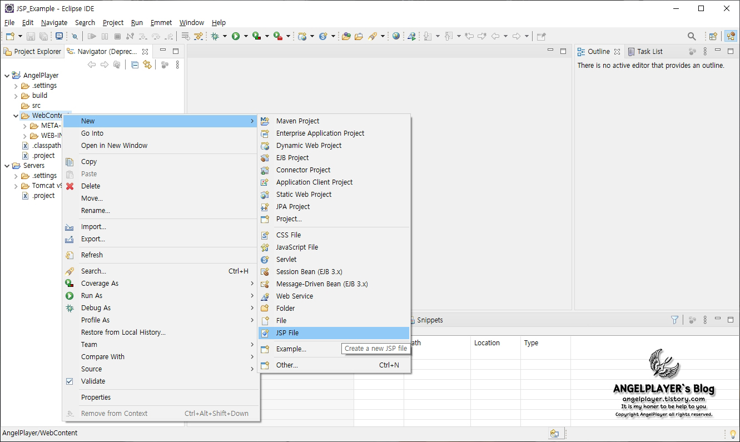Click the filter icon in bottom panel
The image size is (740, 442).
pos(674,320)
